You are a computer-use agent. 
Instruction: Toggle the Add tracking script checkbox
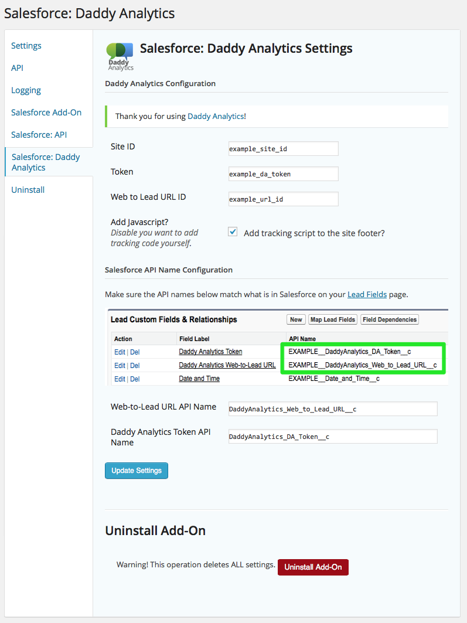tap(233, 232)
